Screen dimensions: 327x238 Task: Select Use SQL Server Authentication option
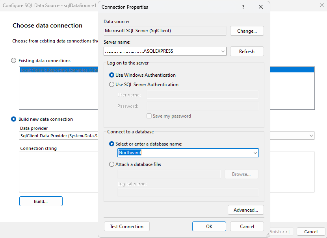pyautogui.click(x=112, y=85)
